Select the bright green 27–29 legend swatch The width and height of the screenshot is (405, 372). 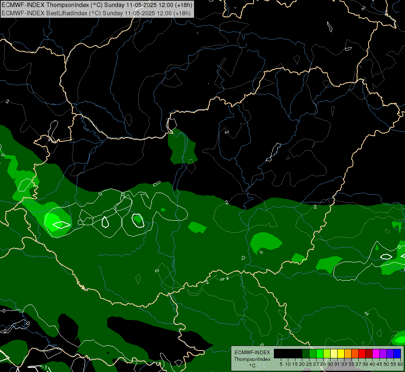[x=320, y=353]
